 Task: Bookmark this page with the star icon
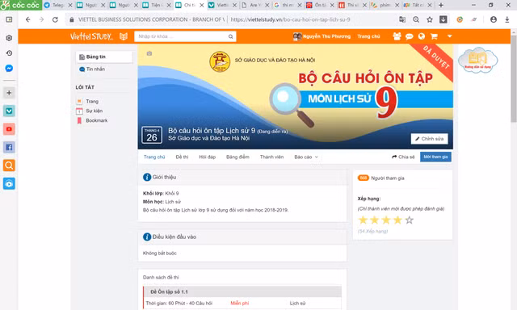tap(429, 19)
